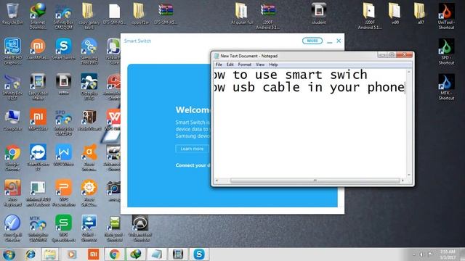Launch MiPCSuite square orange icon

(38, 120)
